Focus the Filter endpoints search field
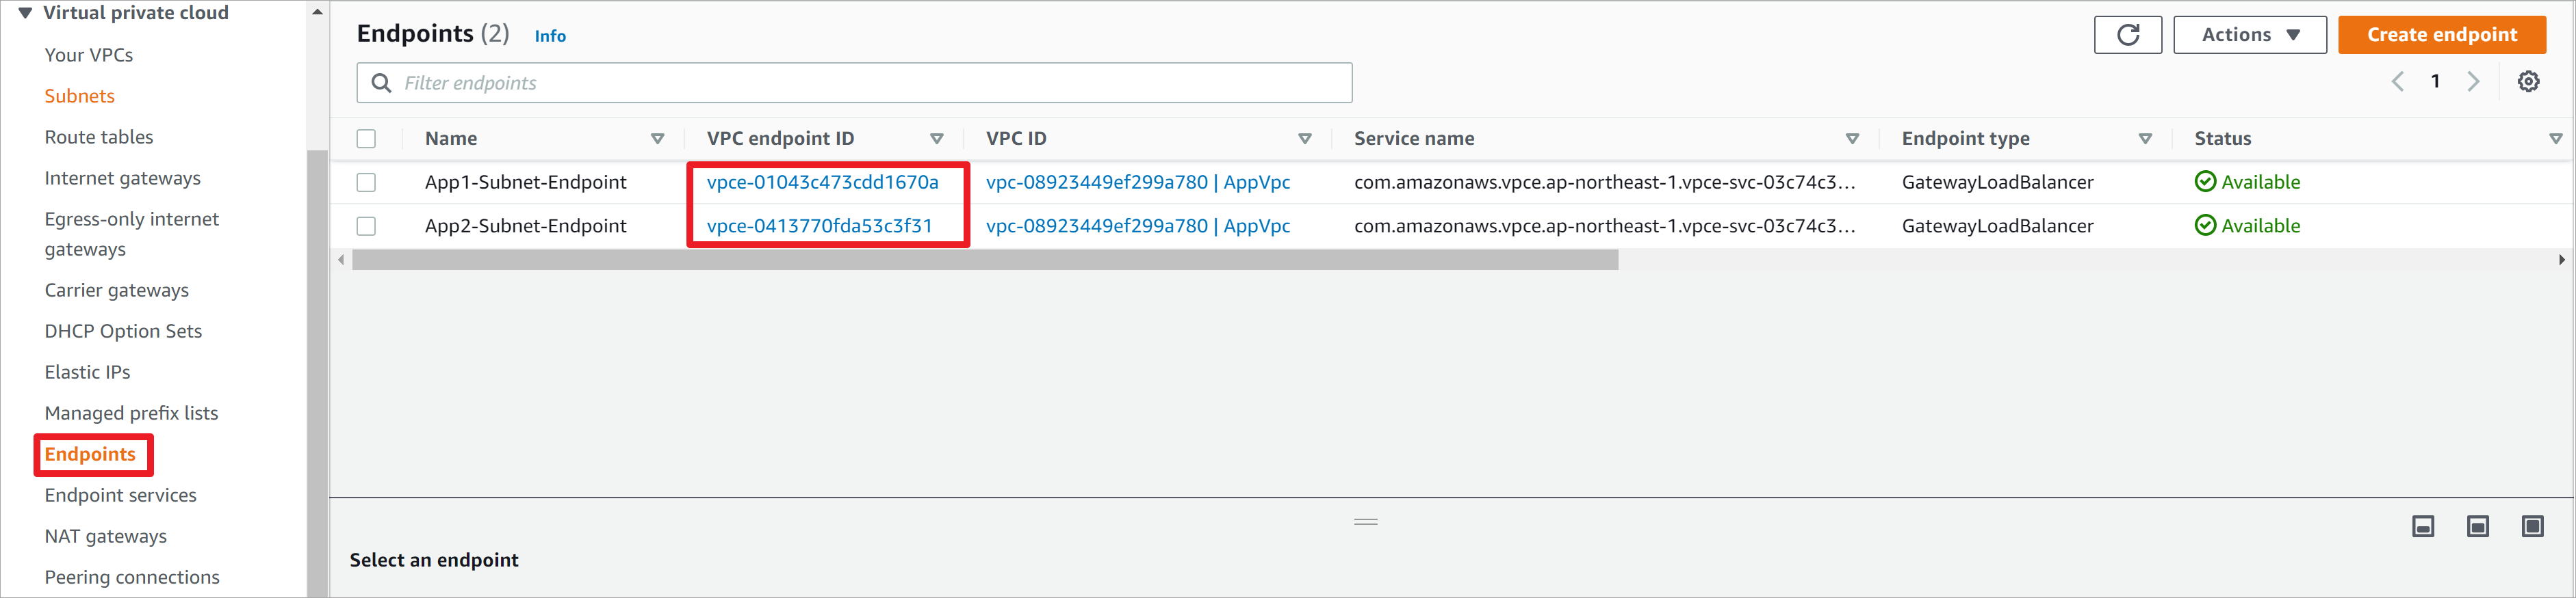This screenshot has height=598, width=2576. [x=854, y=83]
